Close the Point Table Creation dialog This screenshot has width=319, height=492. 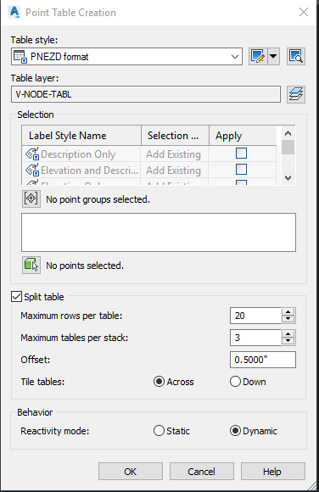304,12
